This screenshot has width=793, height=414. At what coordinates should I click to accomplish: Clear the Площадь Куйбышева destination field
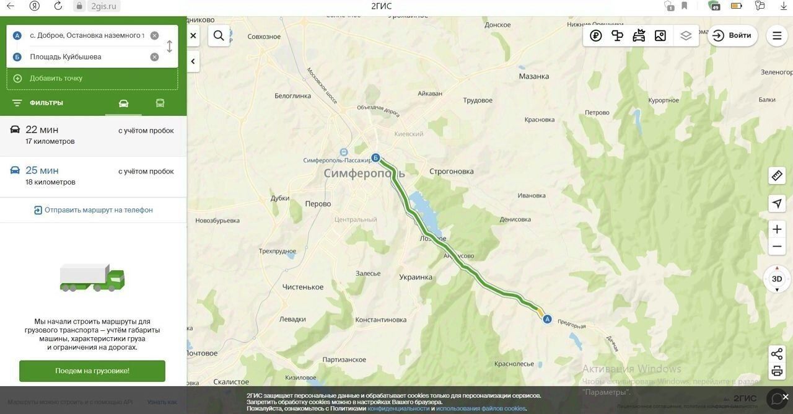point(154,57)
